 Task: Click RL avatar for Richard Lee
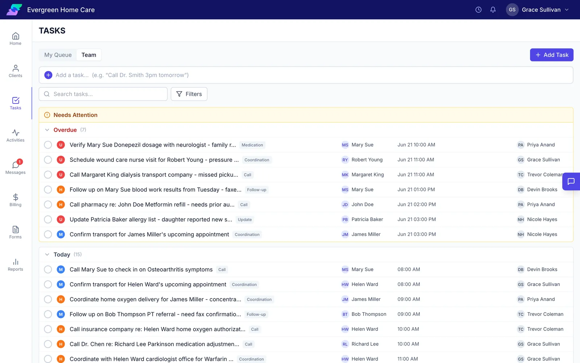[345, 344]
